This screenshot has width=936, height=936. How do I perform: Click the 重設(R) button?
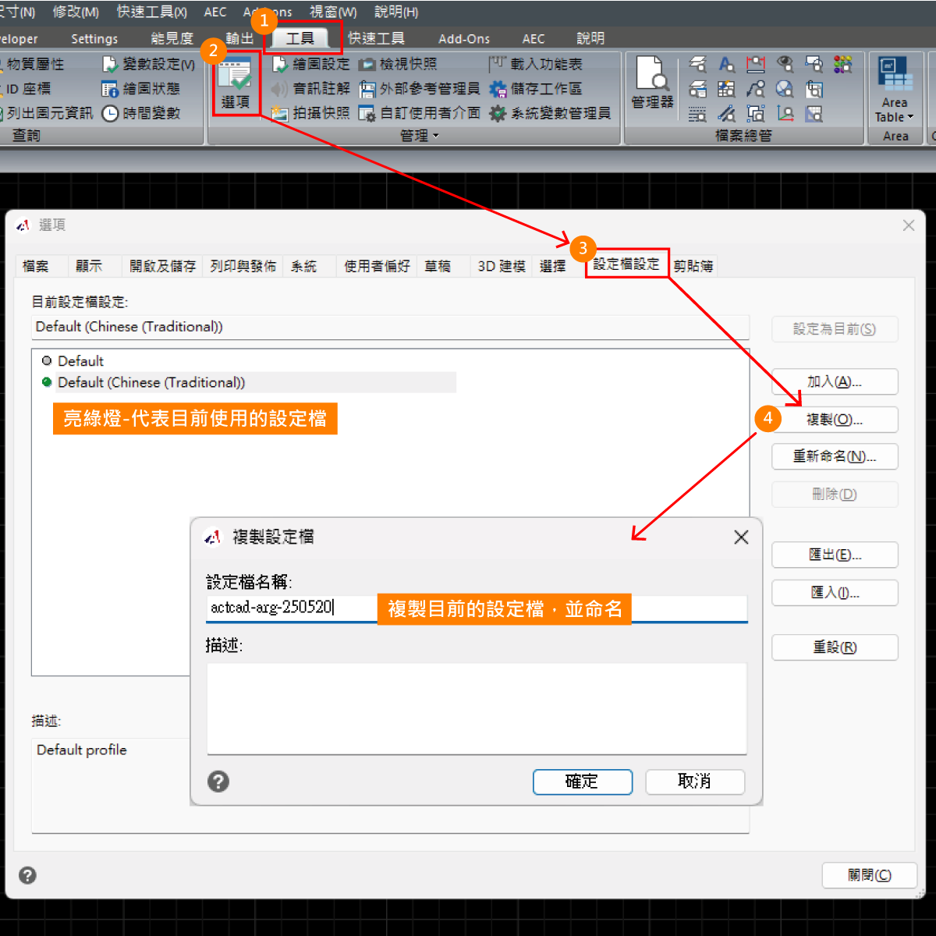click(x=835, y=647)
